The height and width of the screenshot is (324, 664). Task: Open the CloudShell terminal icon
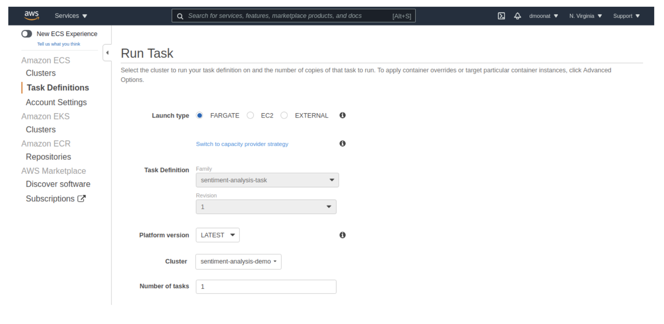(x=501, y=16)
